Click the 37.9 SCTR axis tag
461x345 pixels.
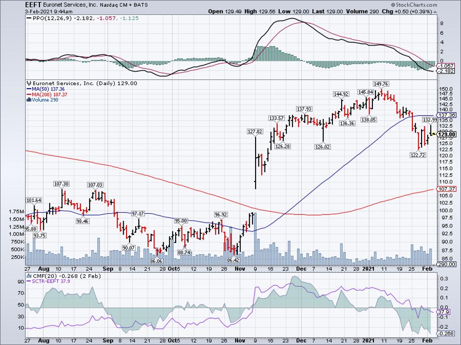(x=443, y=312)
